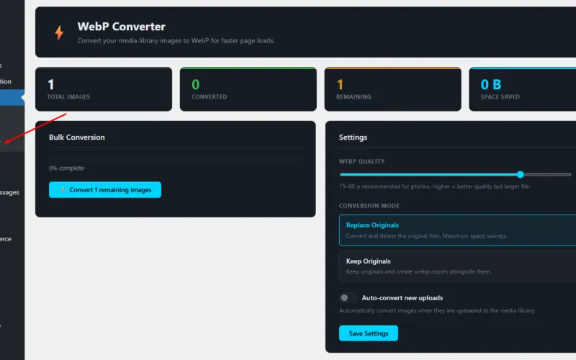Click the WebP Quality slider handle
This screenshot has width=576, height=360.
[x=520, y=174]
